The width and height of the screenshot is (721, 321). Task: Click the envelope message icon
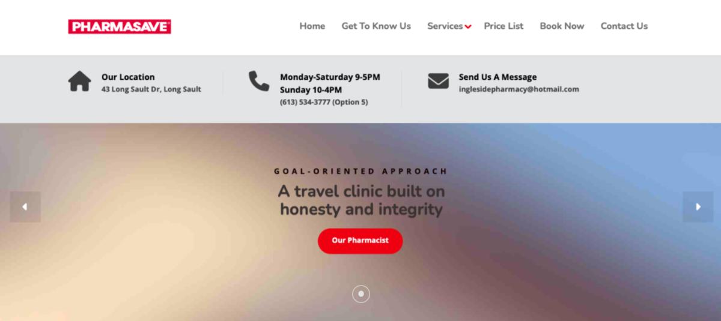(439, 81)
